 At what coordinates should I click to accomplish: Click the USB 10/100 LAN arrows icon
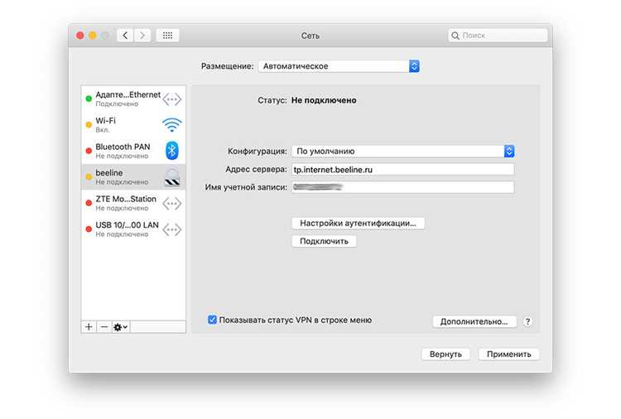click(172, 229)
